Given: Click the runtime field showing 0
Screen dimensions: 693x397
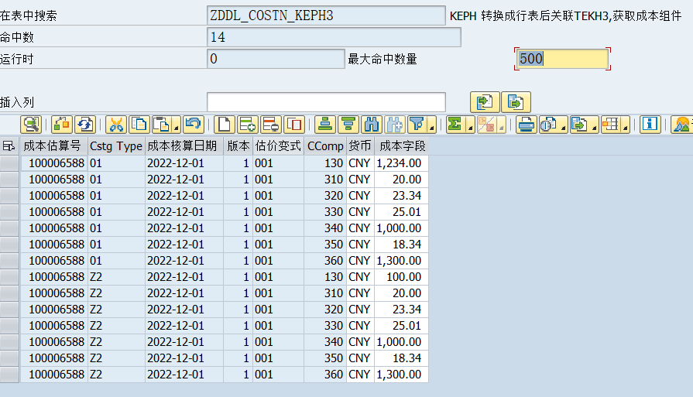Looking at the screenshot, I should pyautogui.click(x=276, y=59).
